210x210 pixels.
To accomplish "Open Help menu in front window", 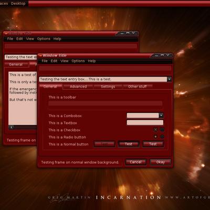I will pos(92,61).
